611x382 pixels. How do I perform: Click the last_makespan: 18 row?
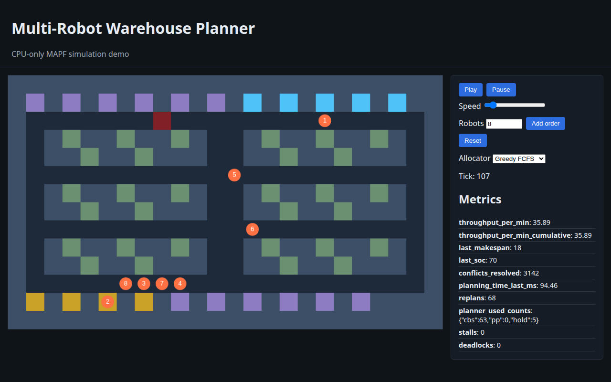pyautogui.click(x=527, y=248)
